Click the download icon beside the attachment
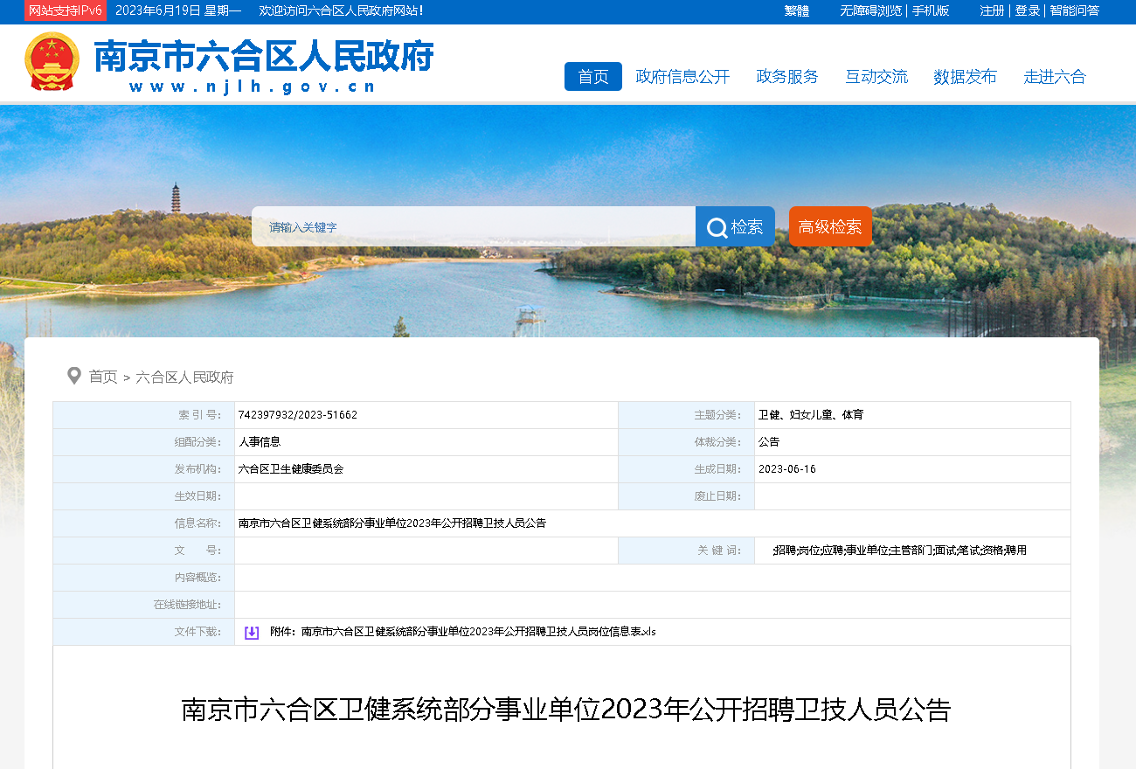The width and height of the screenshot is (1136, 769). 252,633
